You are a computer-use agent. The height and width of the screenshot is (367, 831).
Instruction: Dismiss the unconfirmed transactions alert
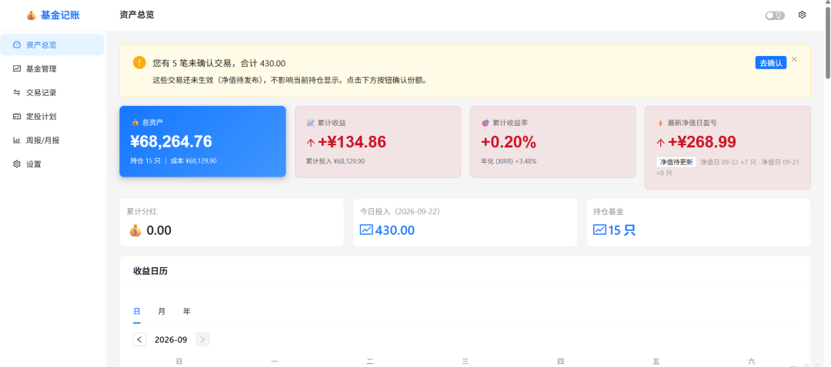coord(794,59)
